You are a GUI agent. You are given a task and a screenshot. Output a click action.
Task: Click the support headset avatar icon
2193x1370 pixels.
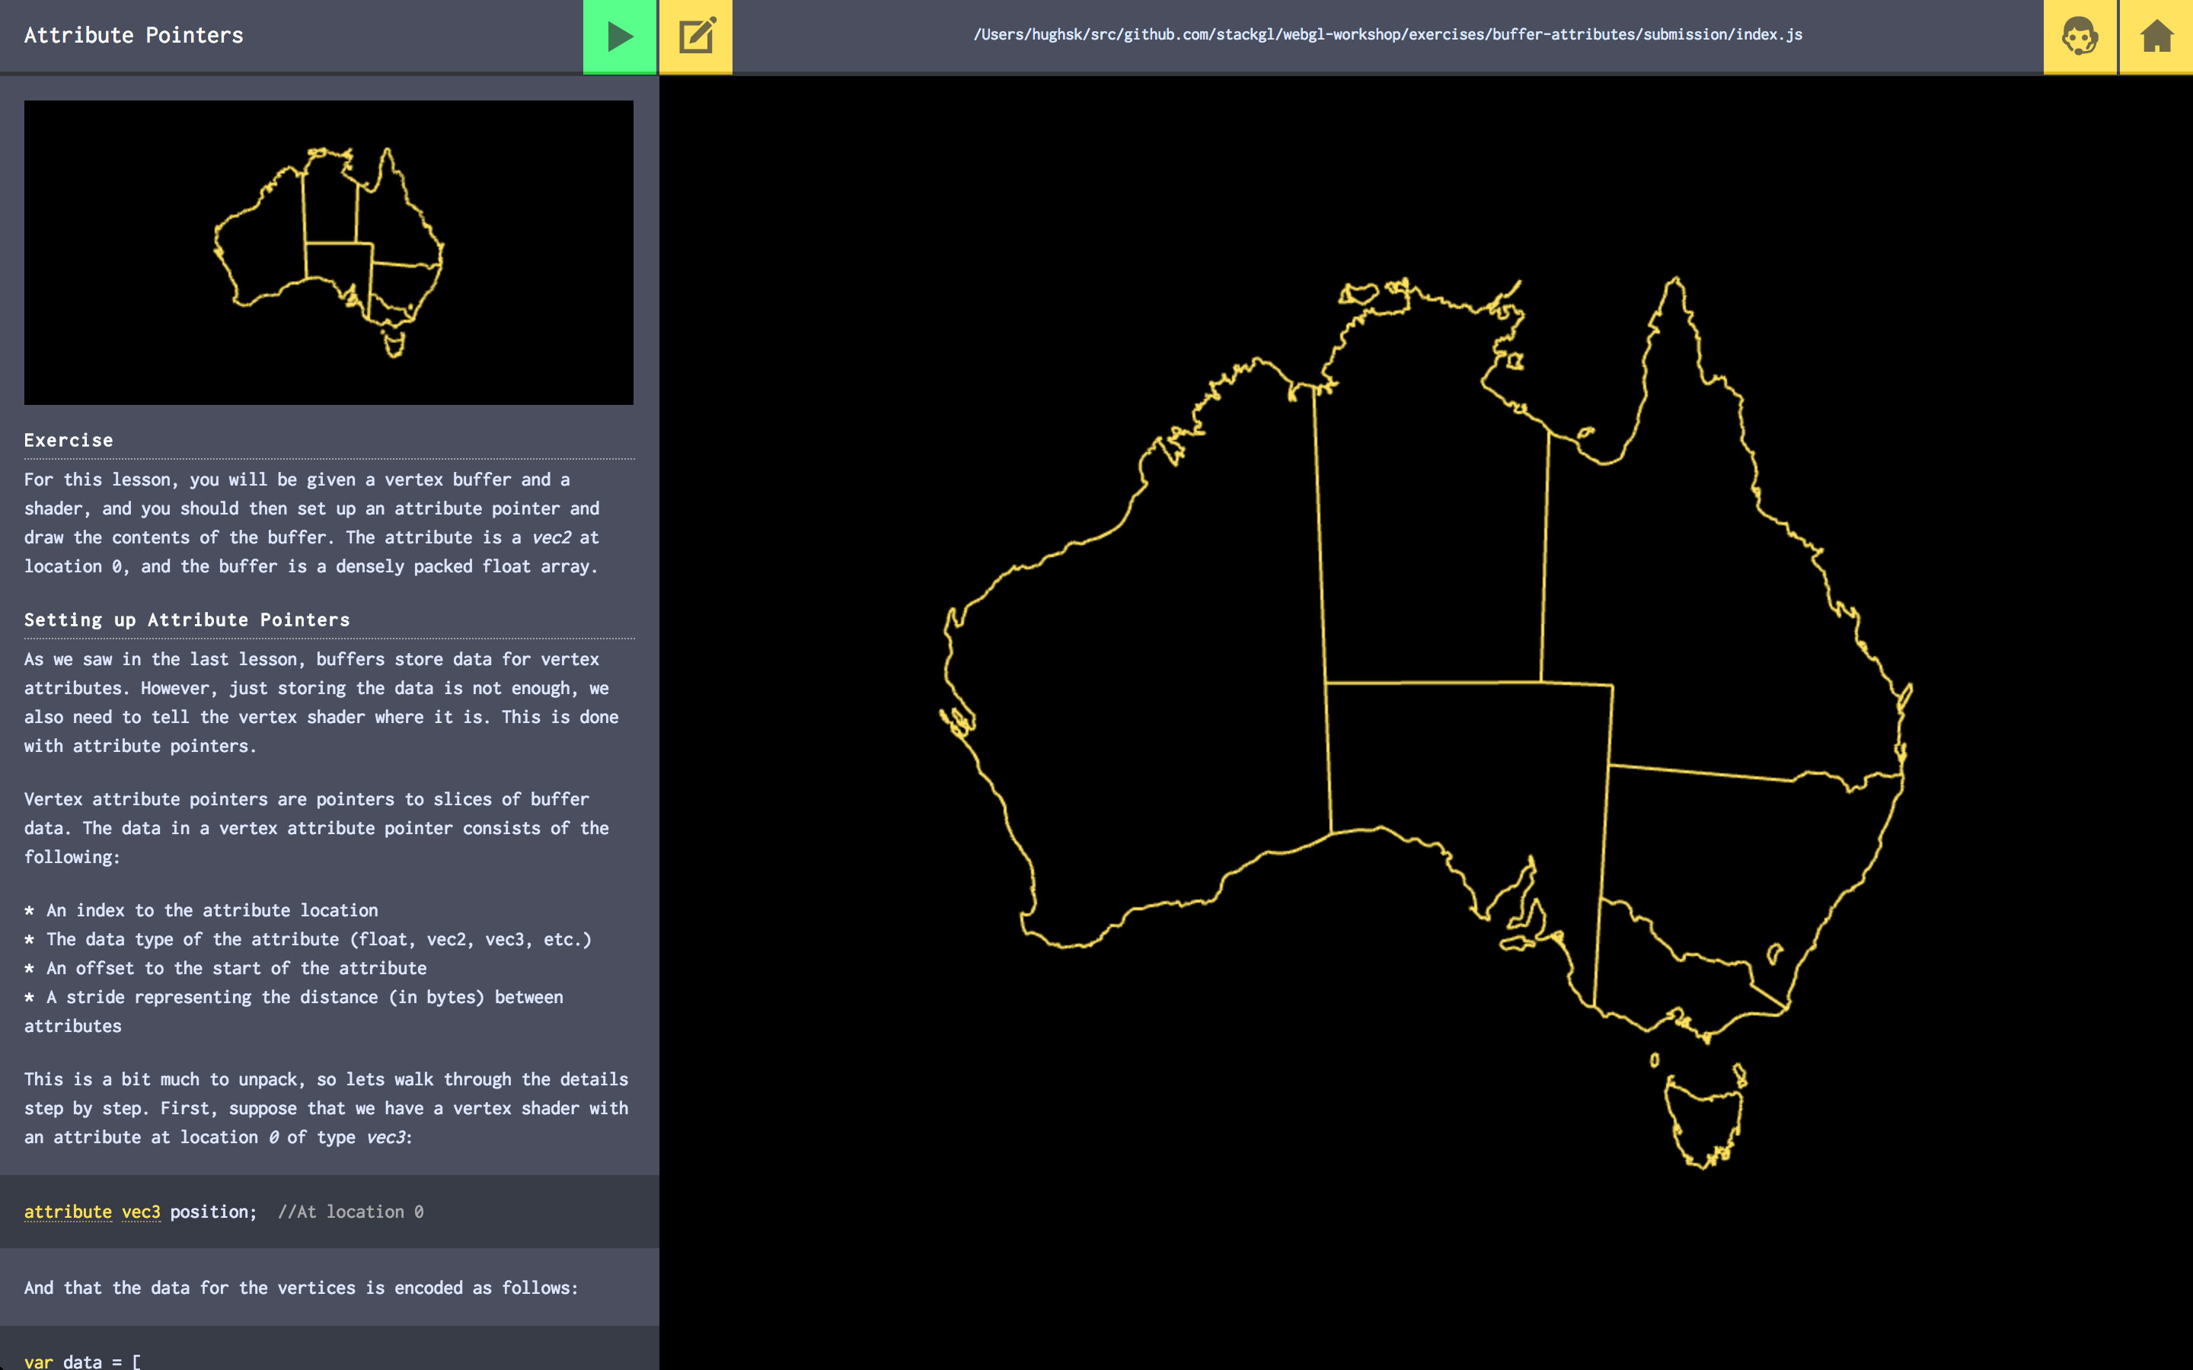(x=2079, y=37)
